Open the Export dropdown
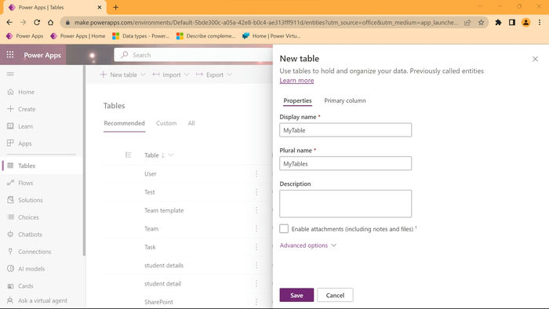This screenshot has width=549, height=309. click(229, 75)
